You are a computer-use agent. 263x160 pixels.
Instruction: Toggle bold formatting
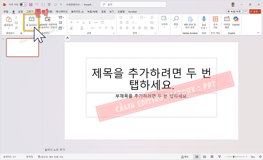click(71, 23)
